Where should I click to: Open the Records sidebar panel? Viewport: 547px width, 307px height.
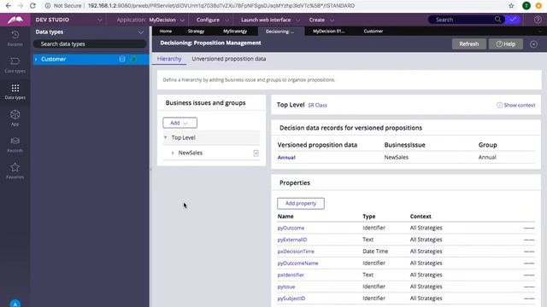pos(15,144)
